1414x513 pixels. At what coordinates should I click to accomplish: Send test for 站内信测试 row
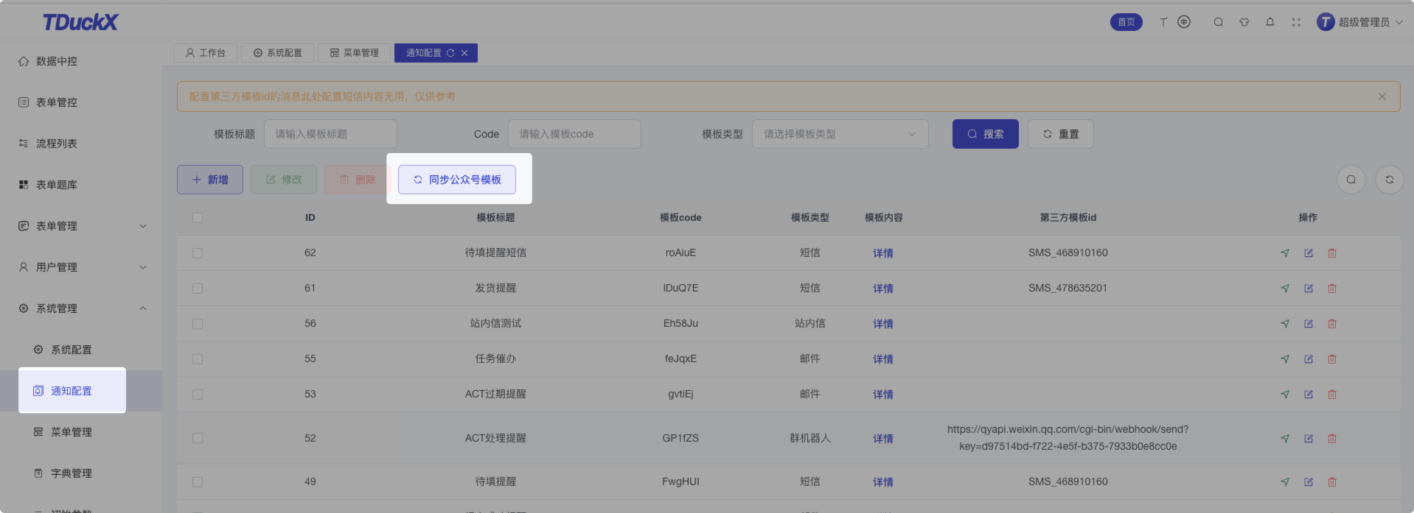pos(1285,324)
